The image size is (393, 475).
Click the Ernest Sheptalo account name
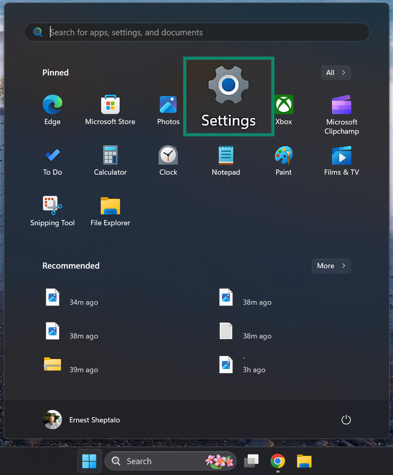pyautogui.click(x=94, y=420)
